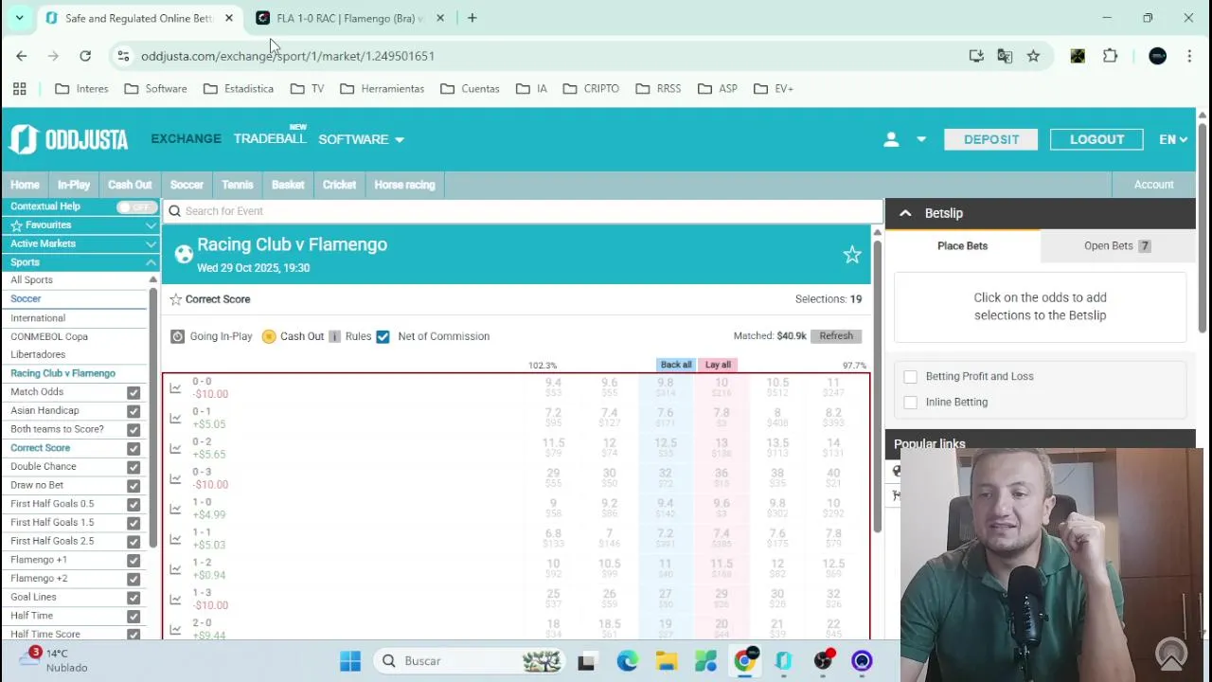
Task: Open chart icon for score 1 - 2
Action: (x=175, y=569)
